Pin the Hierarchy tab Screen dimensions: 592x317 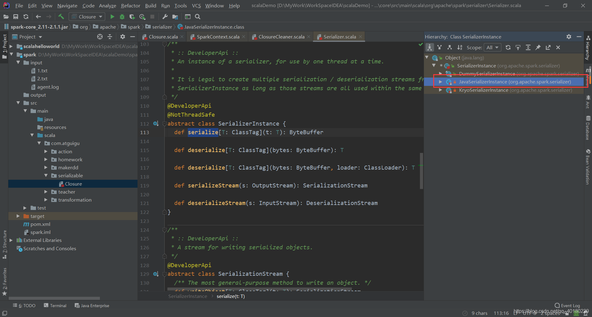click(538, 47)
